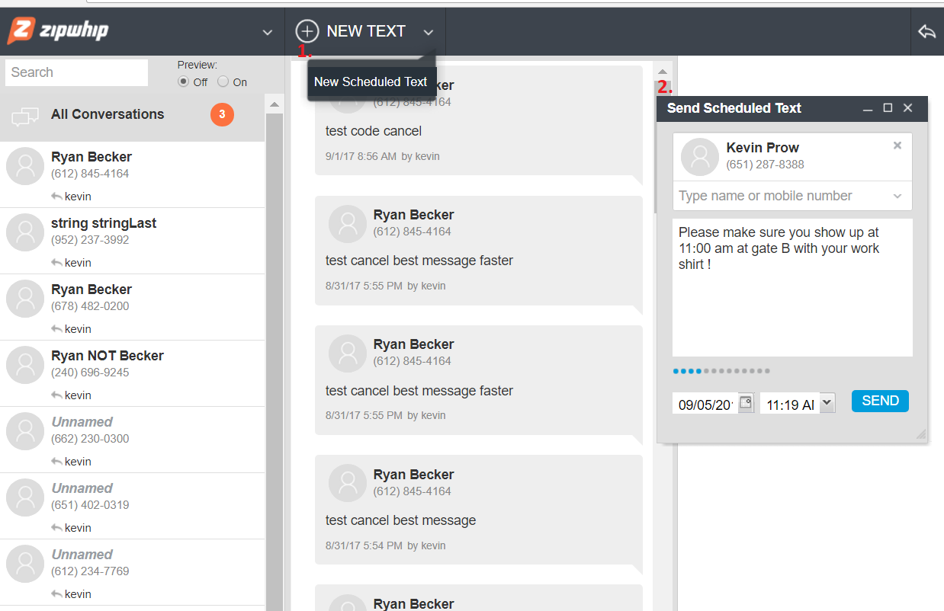Click the blue SEND button
The width and height of the screenshot is (944, 611).
880,401
